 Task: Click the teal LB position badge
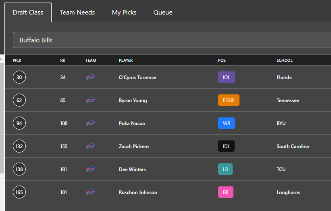(x=225, y=169)
